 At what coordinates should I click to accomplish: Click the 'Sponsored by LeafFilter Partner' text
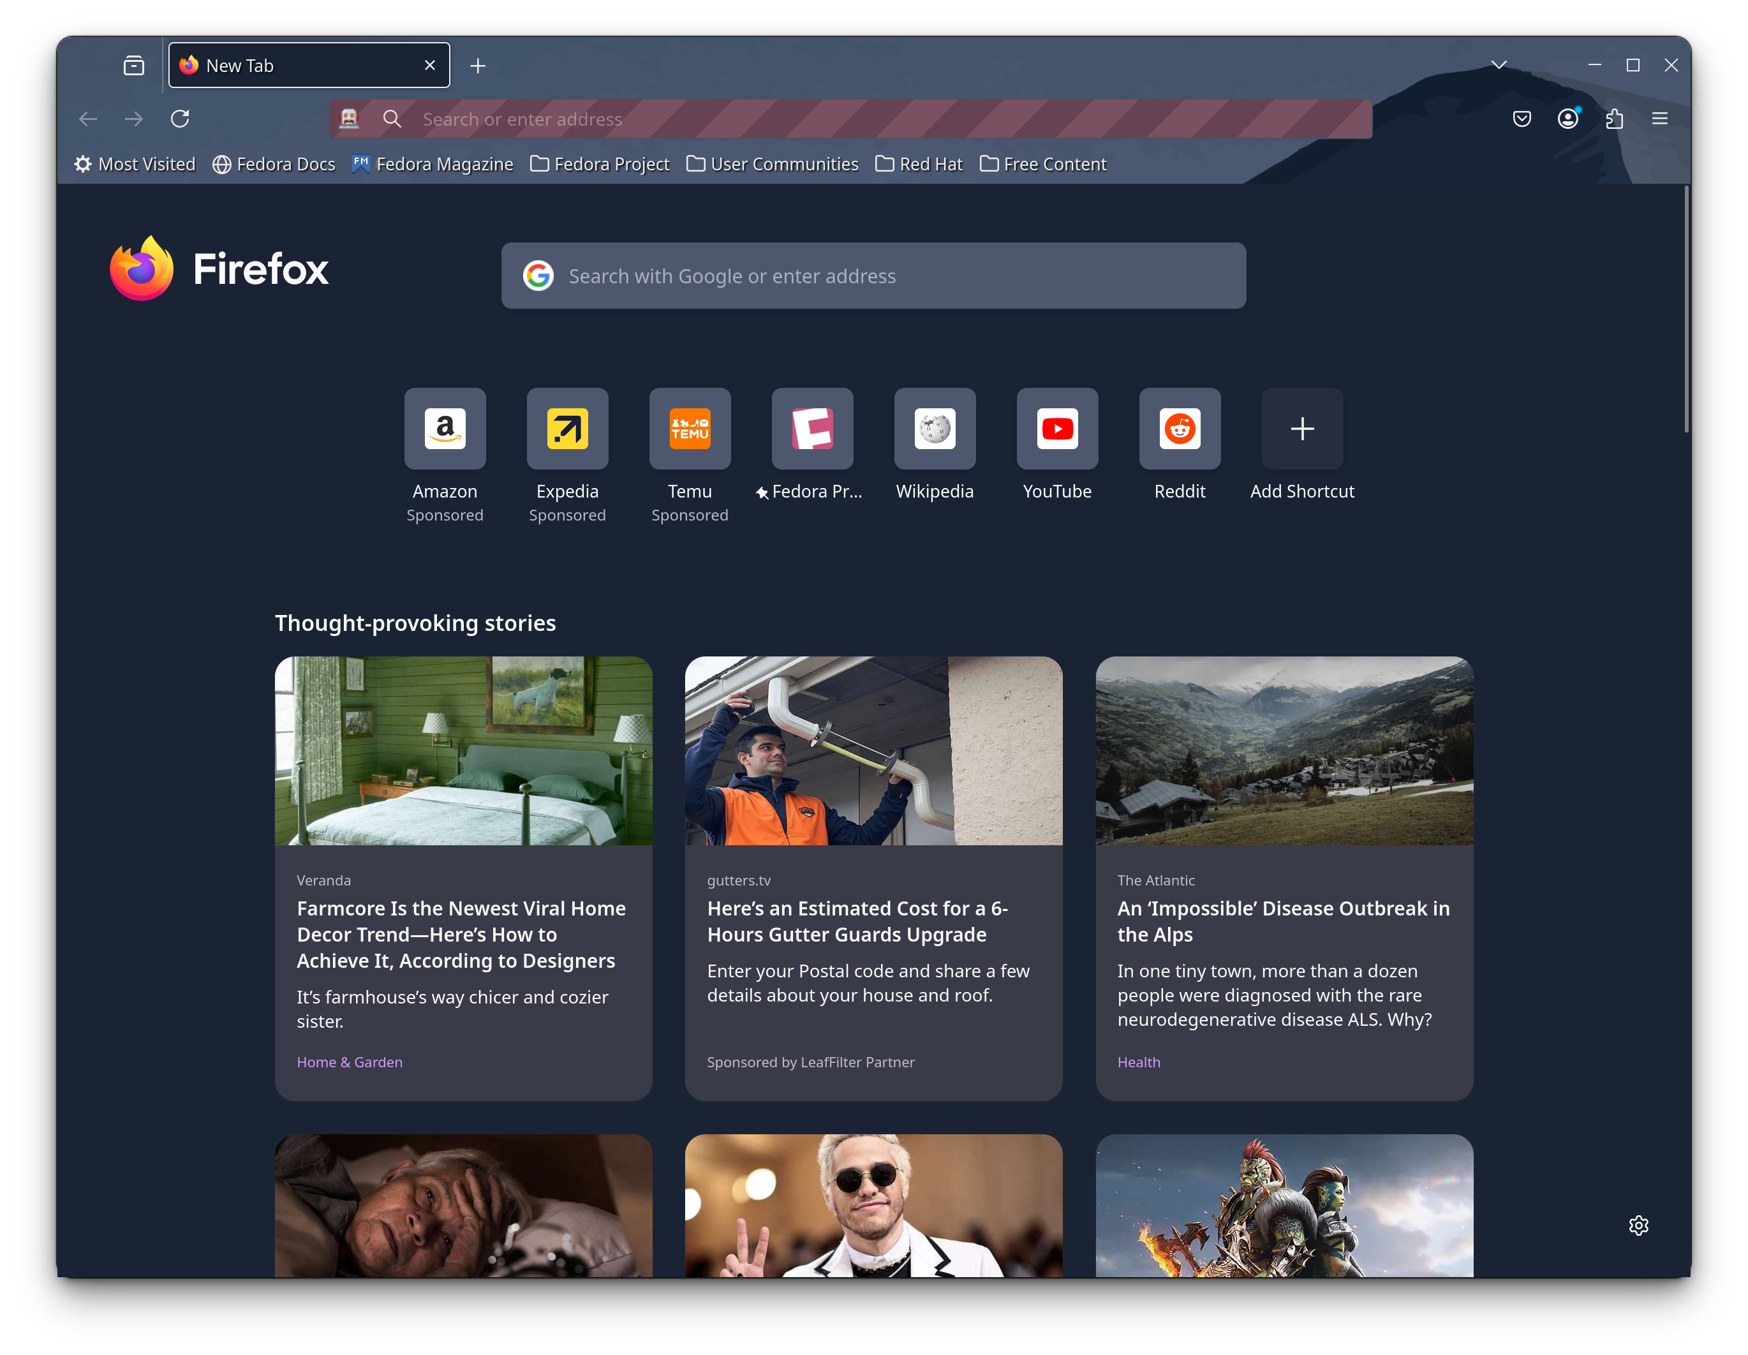tap(810, 1062)
